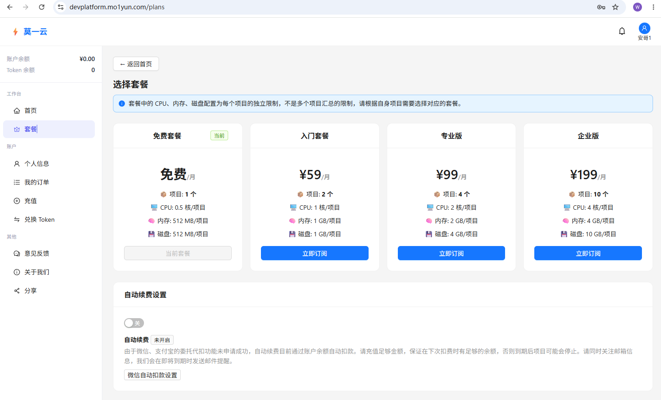Screen dimensions: 661x400
Task: Click site info icon in address bar
Action: (x=61, y=7)
